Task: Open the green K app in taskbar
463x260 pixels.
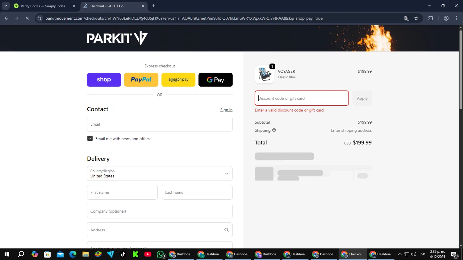Action: coord(135,254)
